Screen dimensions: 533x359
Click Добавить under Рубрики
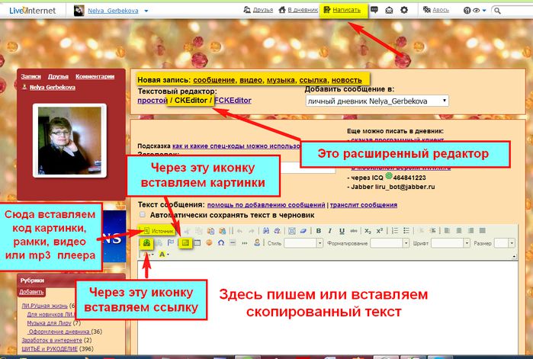point(31,292)
